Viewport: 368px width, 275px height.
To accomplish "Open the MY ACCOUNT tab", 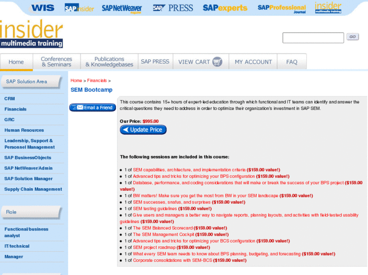I will [253, 62].
